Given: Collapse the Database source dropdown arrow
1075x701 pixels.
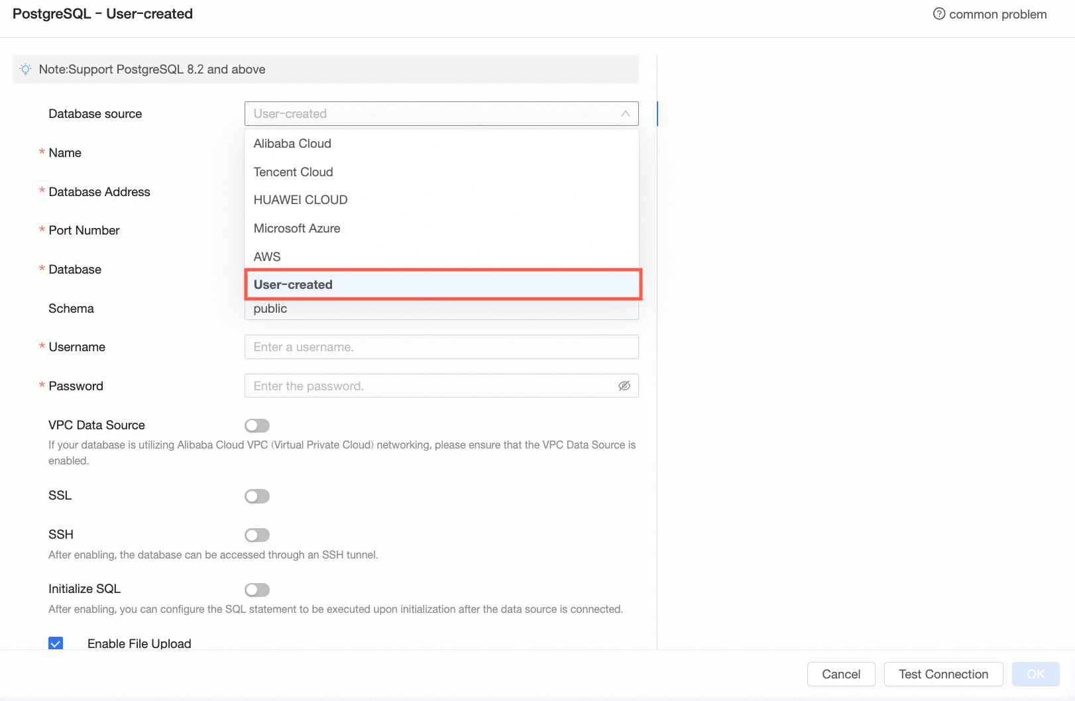Looking at the screenshot, I should [x=625, y=114].
